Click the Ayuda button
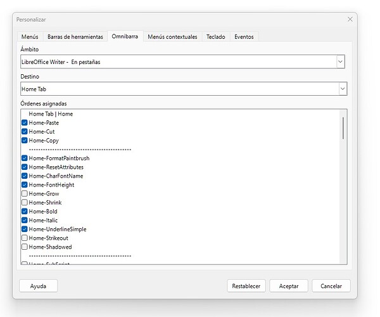The width and height of the screenshot is (380, 317). point(39,286)
